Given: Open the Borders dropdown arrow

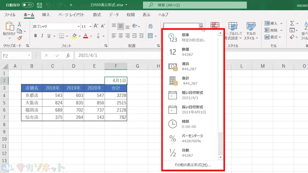Looking at the screenshot, I should pos(67,36).
